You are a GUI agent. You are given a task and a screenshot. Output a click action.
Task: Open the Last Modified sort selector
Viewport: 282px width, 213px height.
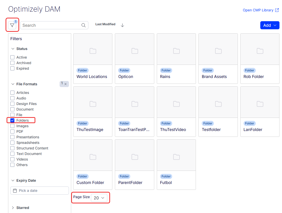(x=105, y=24)
